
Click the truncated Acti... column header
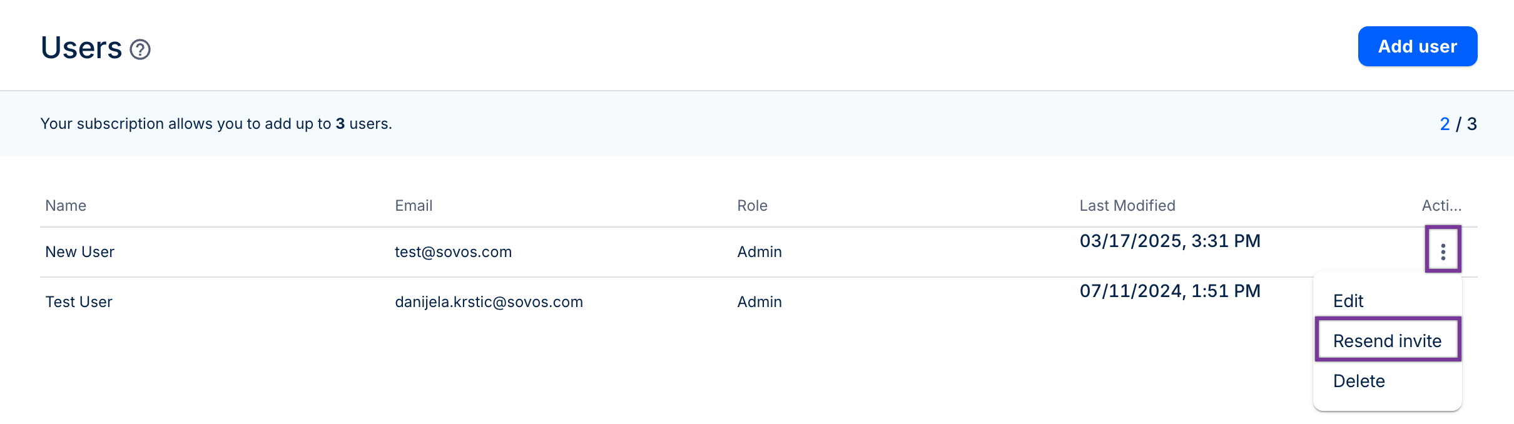pos(1441,206)
